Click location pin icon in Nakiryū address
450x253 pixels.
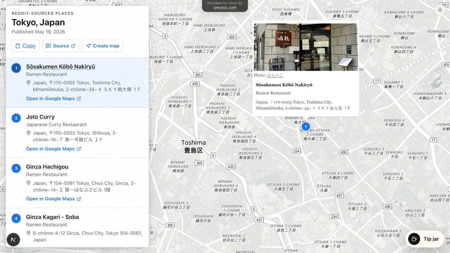pos(28,82)
